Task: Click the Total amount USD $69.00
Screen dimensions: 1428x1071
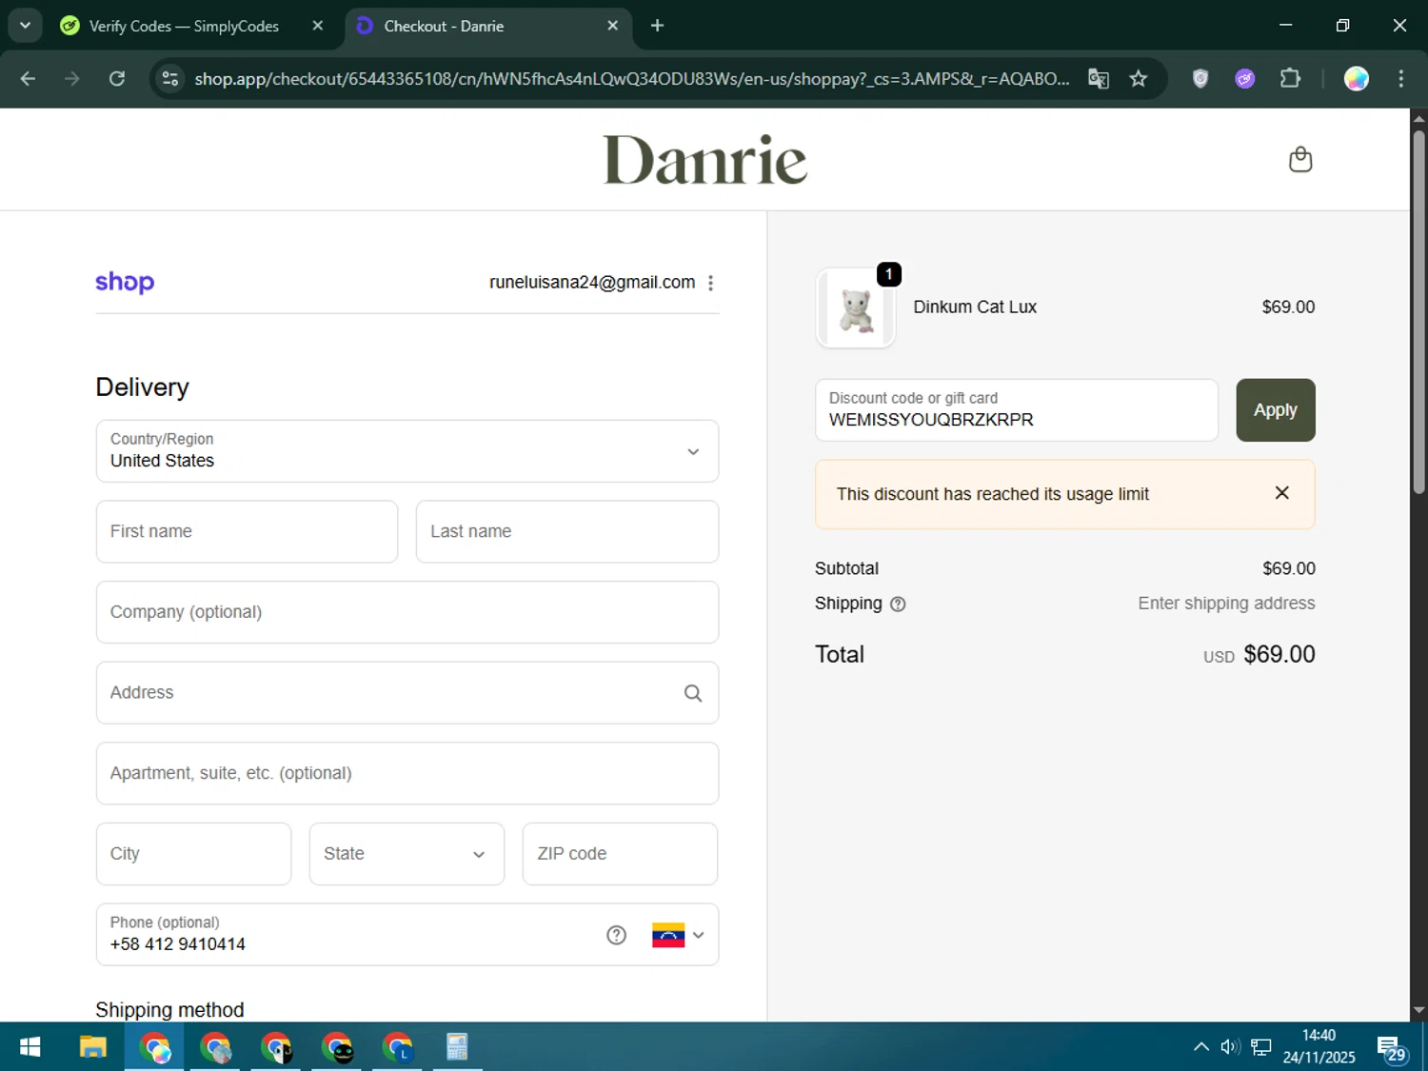Action: [x=1259, y=654]
